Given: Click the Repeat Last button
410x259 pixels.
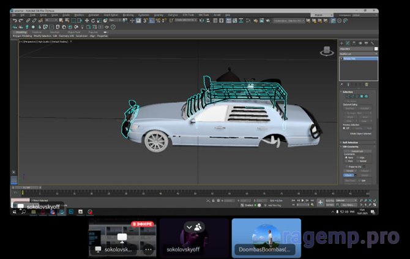Looking at the screenshot, I should (358, 151).
